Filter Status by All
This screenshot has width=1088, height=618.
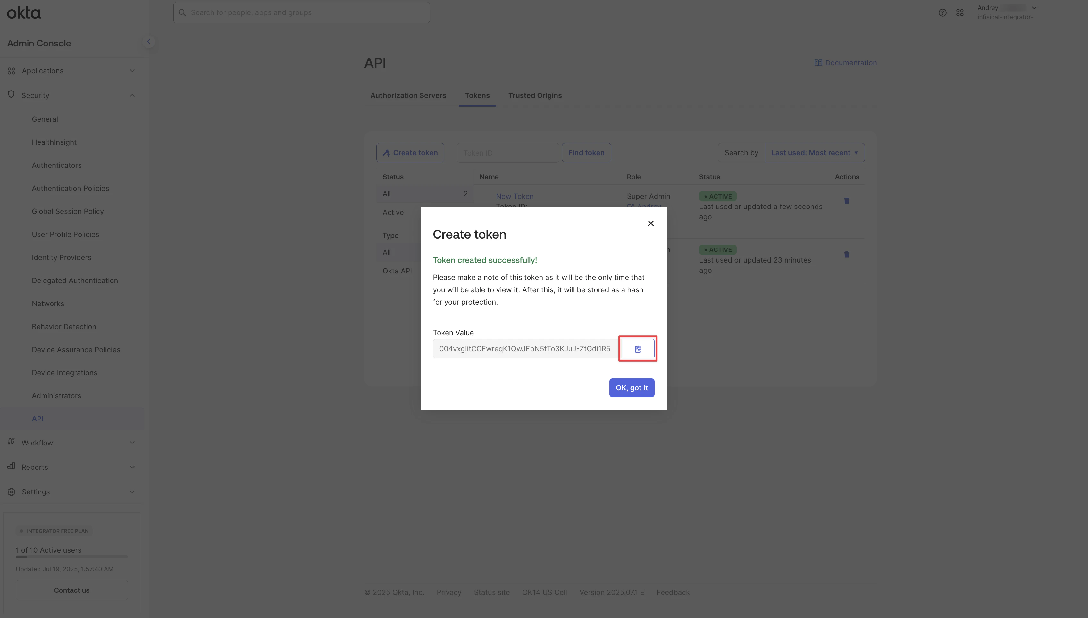[x=425, y=194]
